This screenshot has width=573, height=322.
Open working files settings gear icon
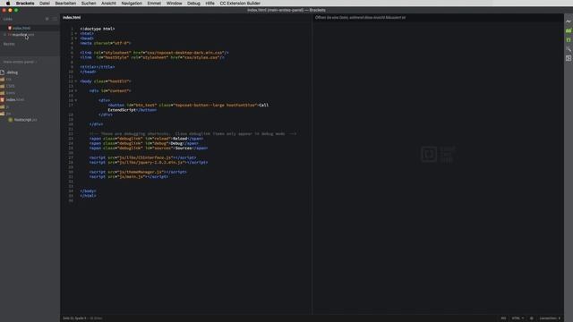47,19
